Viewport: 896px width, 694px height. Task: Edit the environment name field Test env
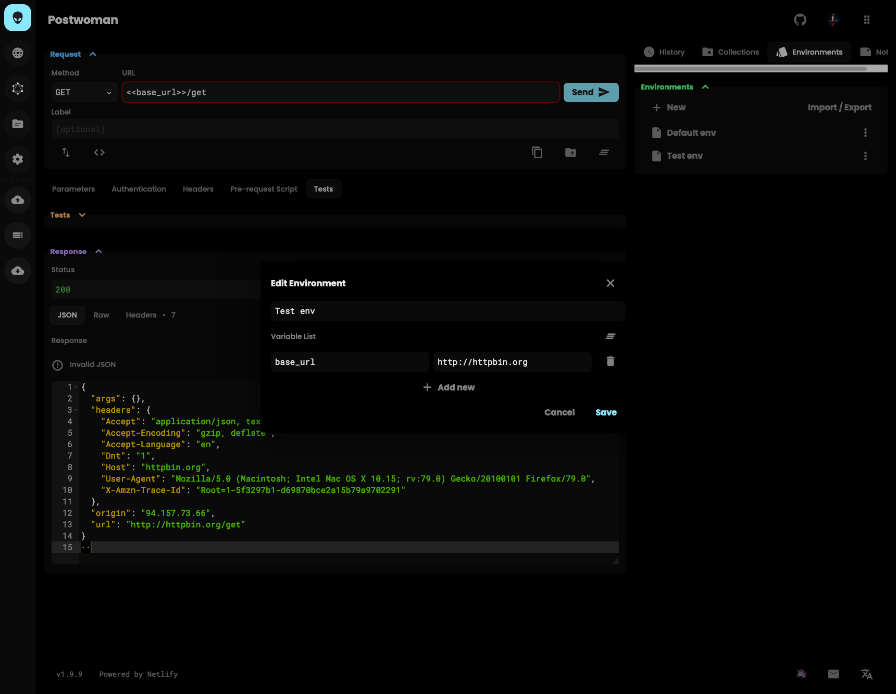[447, 311]
